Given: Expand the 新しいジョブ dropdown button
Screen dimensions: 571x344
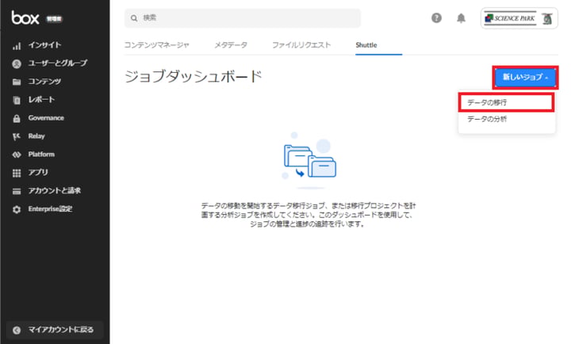Looking at the screenshot, I should click(525, 77).
